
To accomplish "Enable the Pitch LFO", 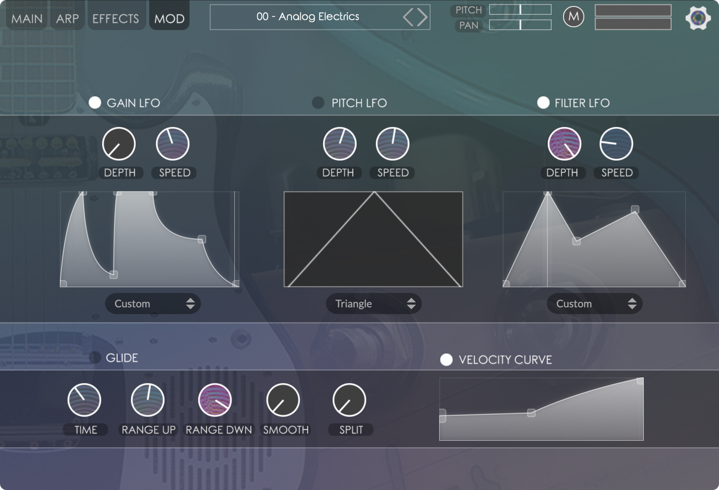I will 318,103.
